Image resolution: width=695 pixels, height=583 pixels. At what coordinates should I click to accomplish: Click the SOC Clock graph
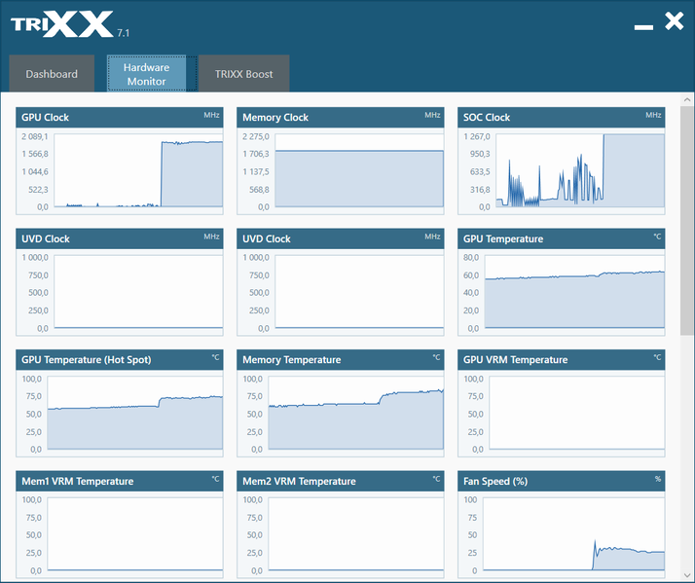point(580,170)
